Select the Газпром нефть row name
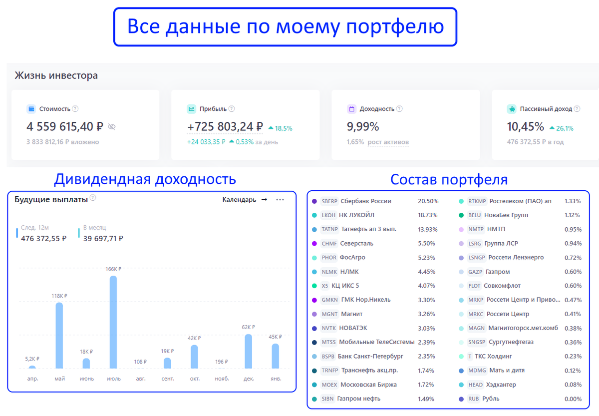The height and width of the screenshot is (416, 599). 359,399
